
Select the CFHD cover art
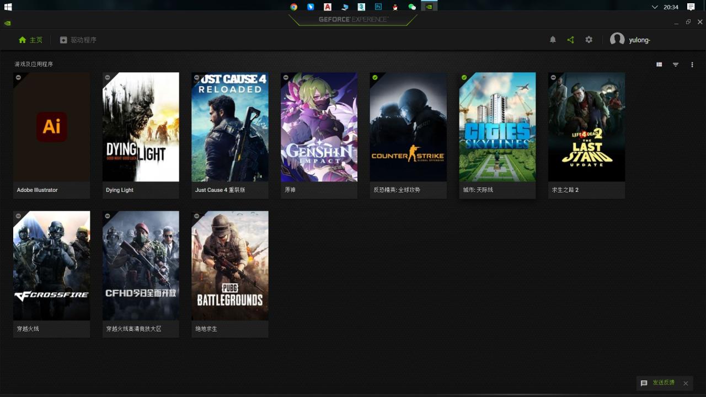click(x=141, y=265)
